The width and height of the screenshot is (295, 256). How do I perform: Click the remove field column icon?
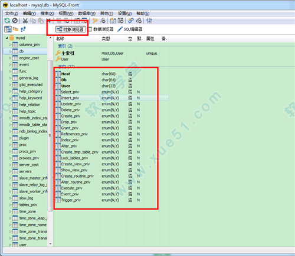coord(120,21)
